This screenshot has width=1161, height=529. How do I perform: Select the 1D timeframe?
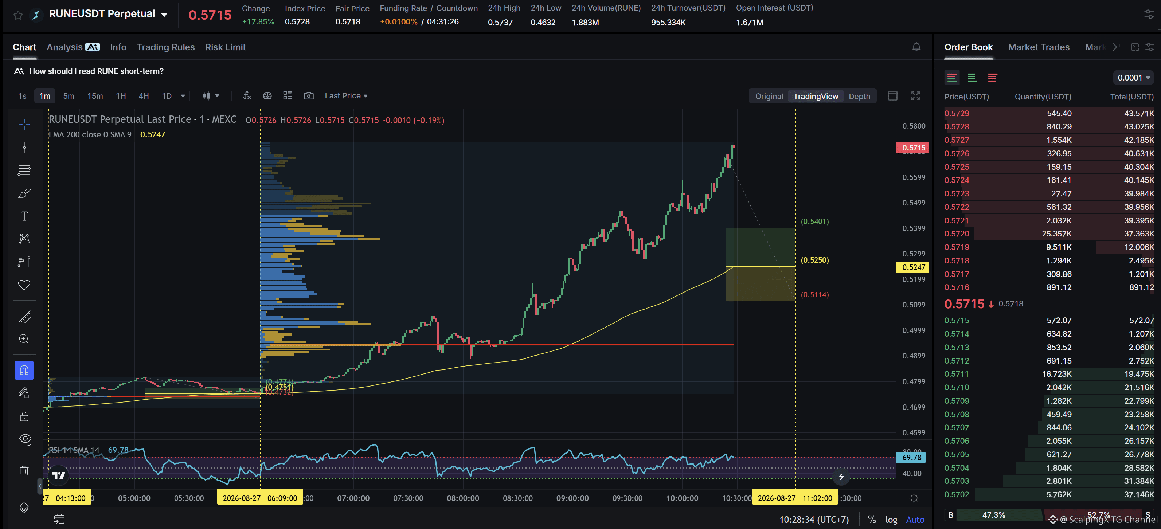coord(167,96)
